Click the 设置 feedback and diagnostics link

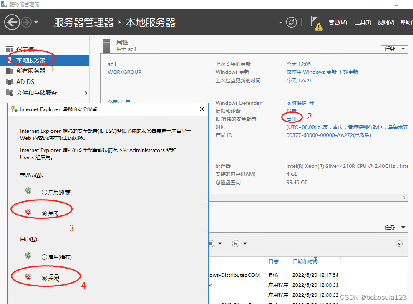point(291,111)
